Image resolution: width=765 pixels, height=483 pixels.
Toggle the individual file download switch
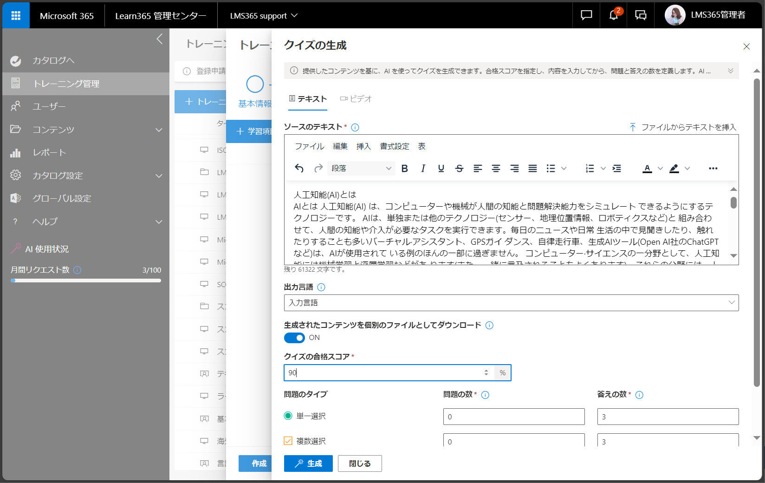coord(294,338)
